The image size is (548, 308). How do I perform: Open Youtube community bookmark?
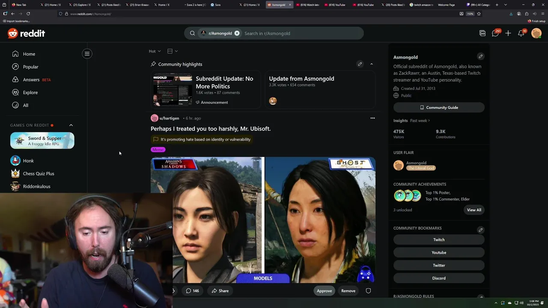coord(439,252)
